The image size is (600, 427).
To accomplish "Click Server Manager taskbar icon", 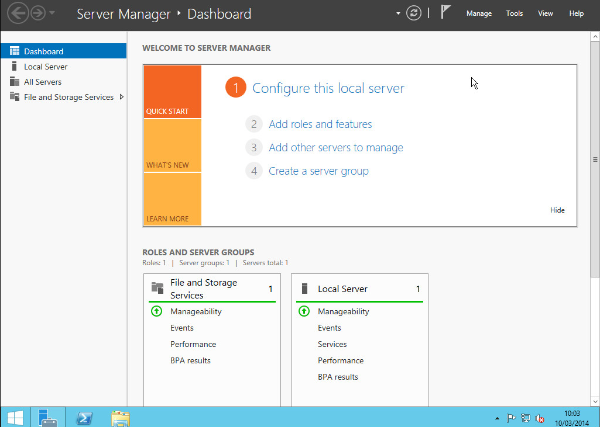I will (48, 418).
